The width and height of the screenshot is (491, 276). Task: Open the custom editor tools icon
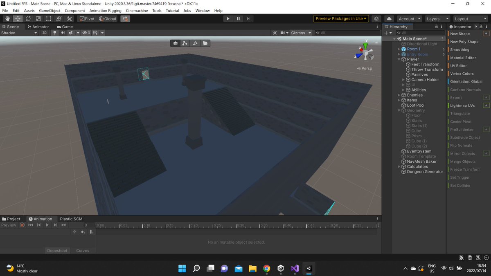(69, 19)
